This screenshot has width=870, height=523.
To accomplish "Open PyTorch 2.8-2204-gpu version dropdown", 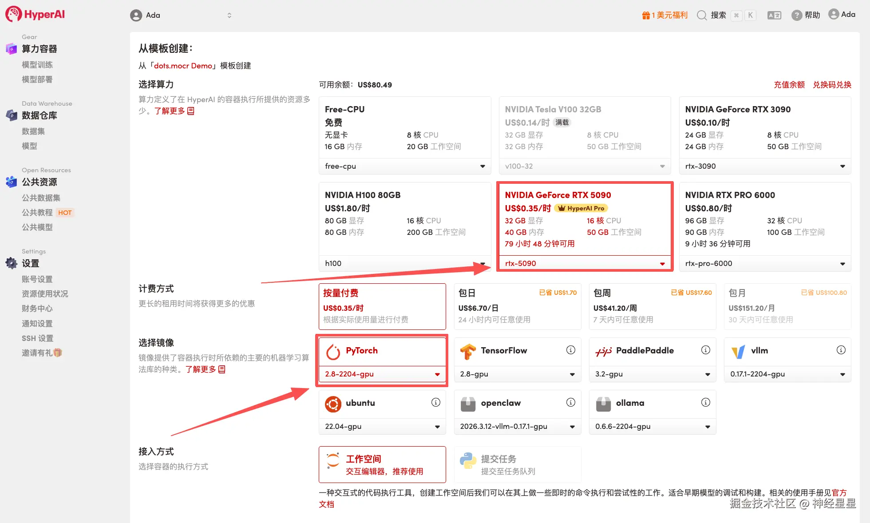I will 437,374.
